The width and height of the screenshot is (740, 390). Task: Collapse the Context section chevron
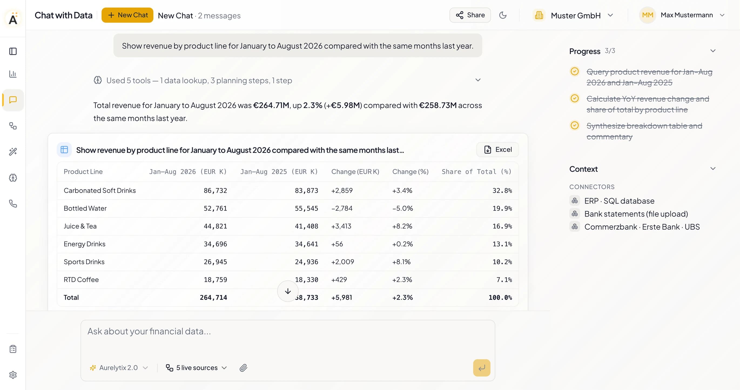(x=713, y=169)
